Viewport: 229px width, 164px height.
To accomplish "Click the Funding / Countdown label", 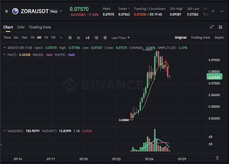I will (x=150, y=9).
